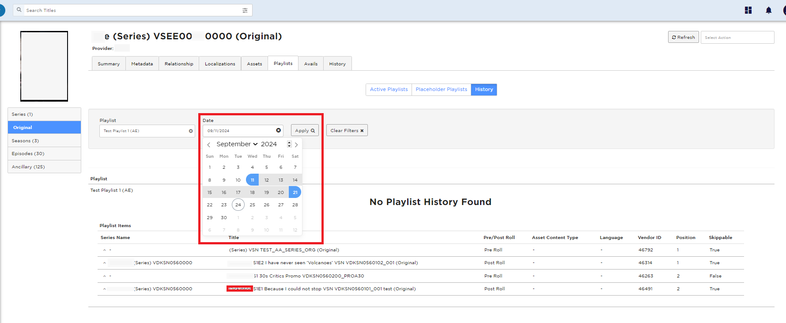Open the Summary tab
The image size is (786, 323).
click(109, 64)
